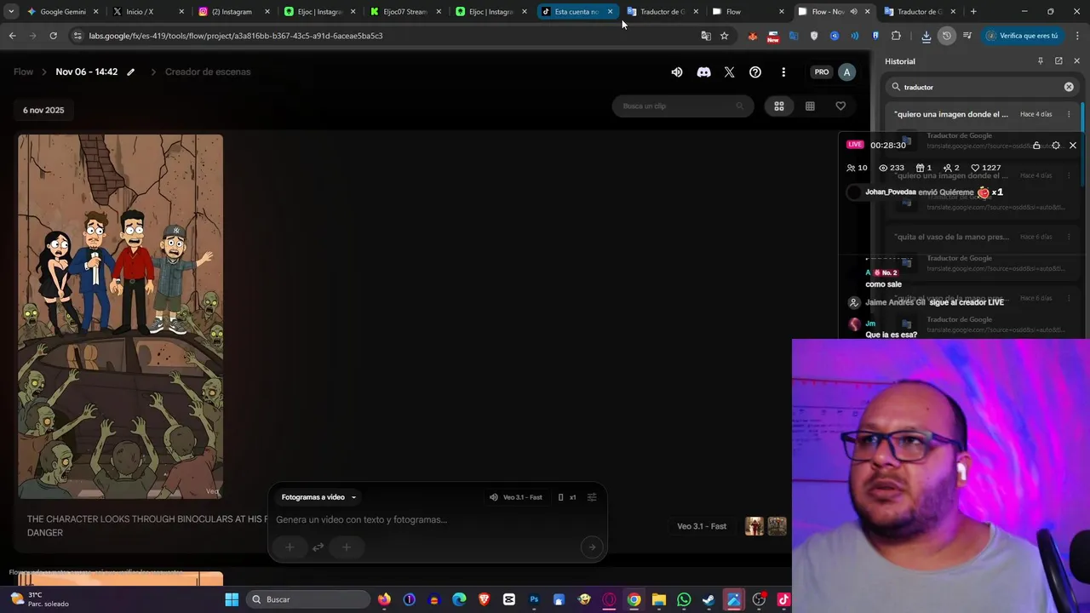Image resolution: width=1090 pixels, height=613 pixels.
Task: Click the taskbar Buscar search box
Action: tap(307, 599)
